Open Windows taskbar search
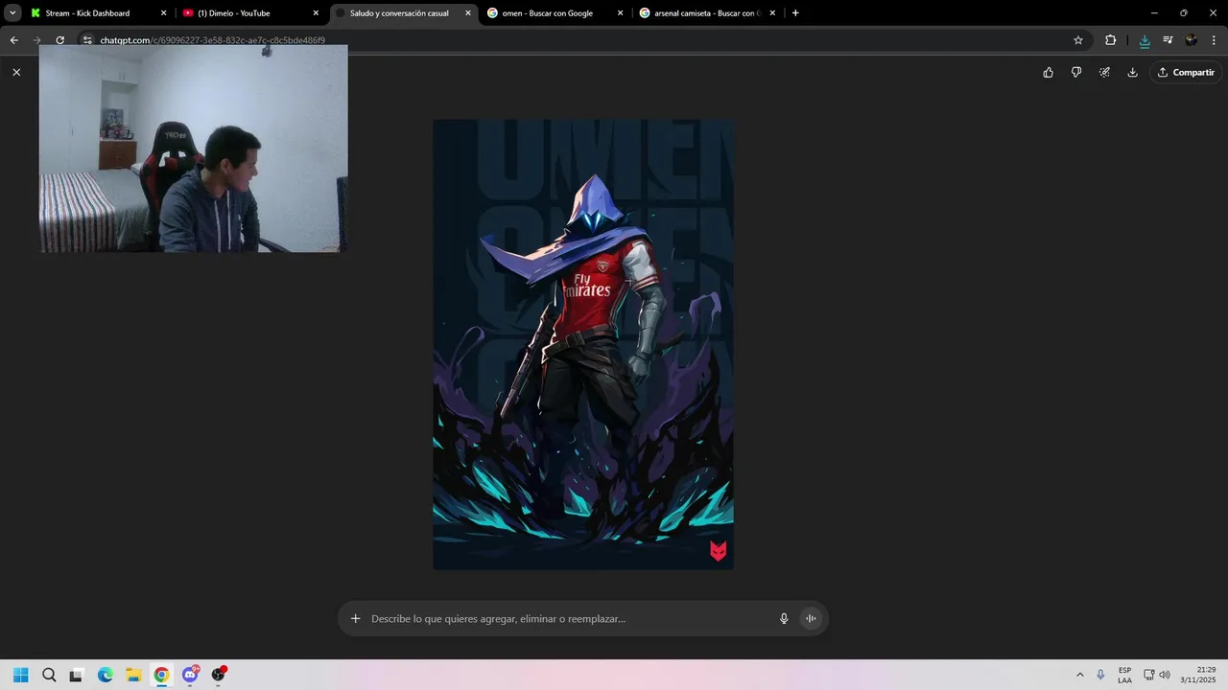 point(49,675)
